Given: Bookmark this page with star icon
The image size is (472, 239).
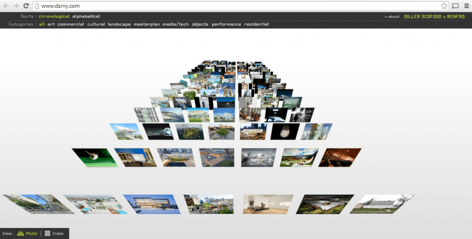Looking at the screenshot, I should (444, 6).
